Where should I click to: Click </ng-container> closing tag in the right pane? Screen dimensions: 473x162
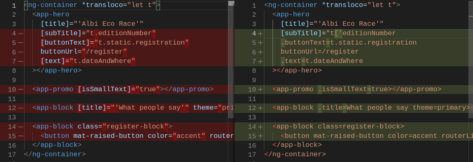click(295, 155)
